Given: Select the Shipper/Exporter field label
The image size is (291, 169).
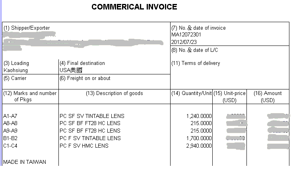Looking at the screenshot, I should 27,28.
